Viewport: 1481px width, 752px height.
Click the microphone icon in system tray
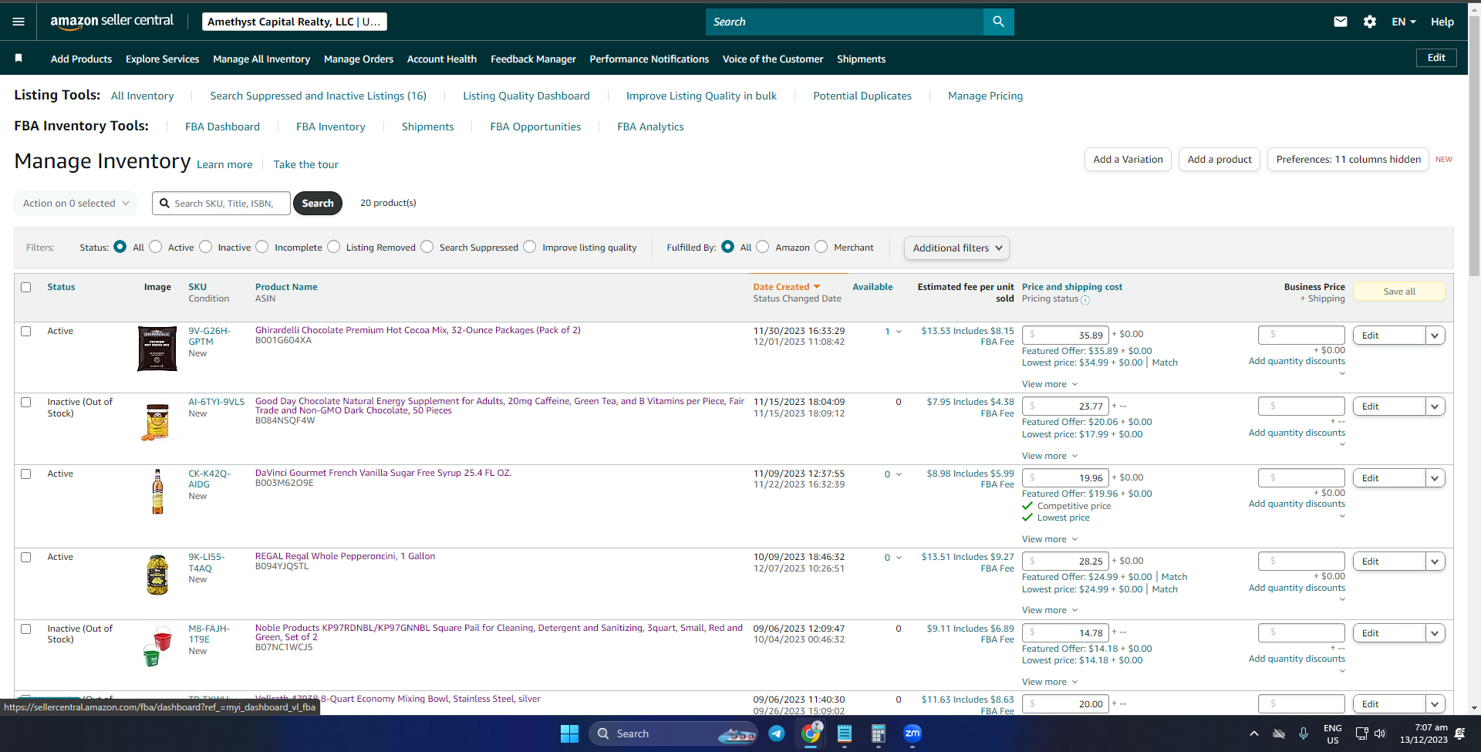[x=1304, y=733]
